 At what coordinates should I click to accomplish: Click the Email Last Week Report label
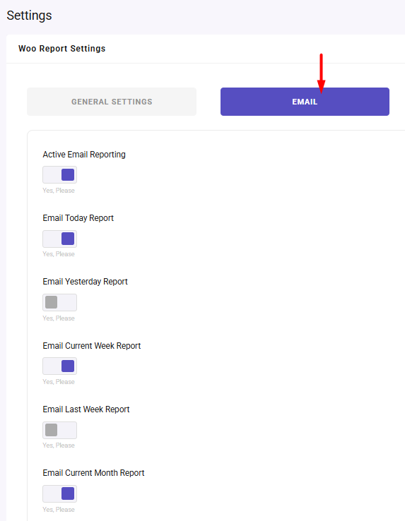click(x=86, y=409)
